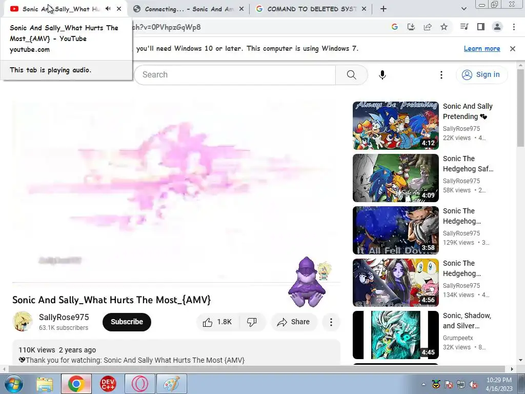Open the 3:58 It All Fell Down thumbnail
This screenshot has width=525, height=394.
[395, 230]
